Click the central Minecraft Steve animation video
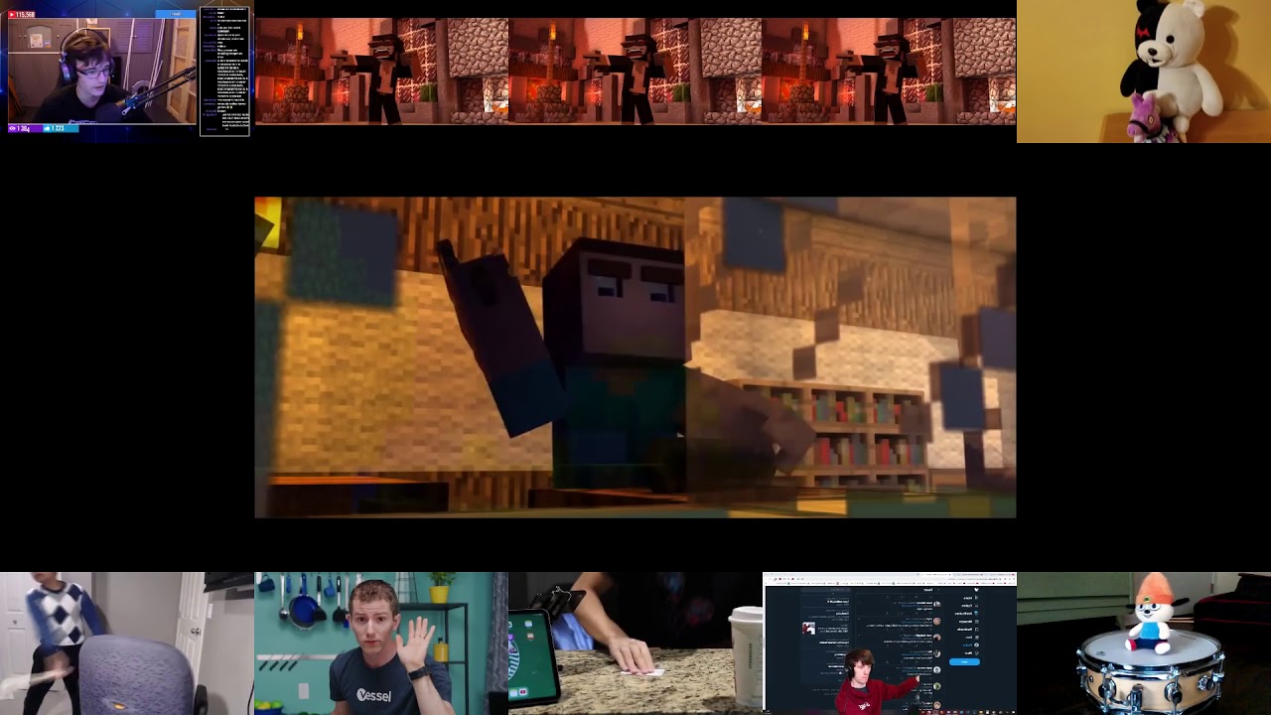 coord(635,357)
